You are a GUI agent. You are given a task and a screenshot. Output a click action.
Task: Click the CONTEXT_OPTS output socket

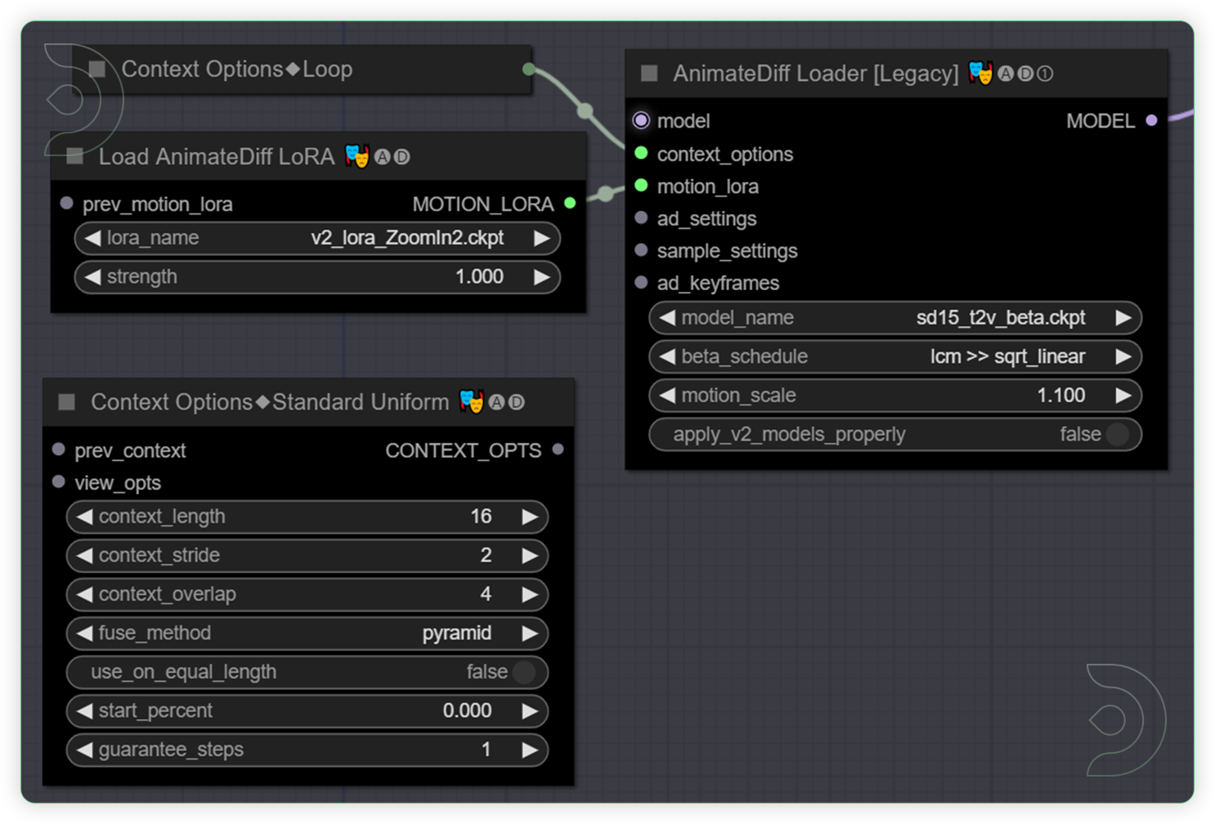(558, 449)
